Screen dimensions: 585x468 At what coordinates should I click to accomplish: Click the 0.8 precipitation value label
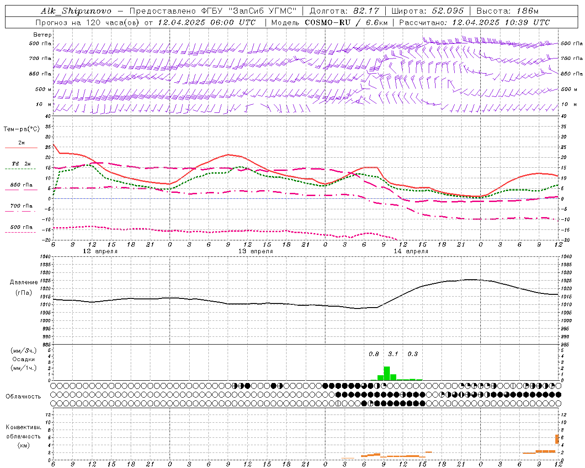click(x=374, y=354)
